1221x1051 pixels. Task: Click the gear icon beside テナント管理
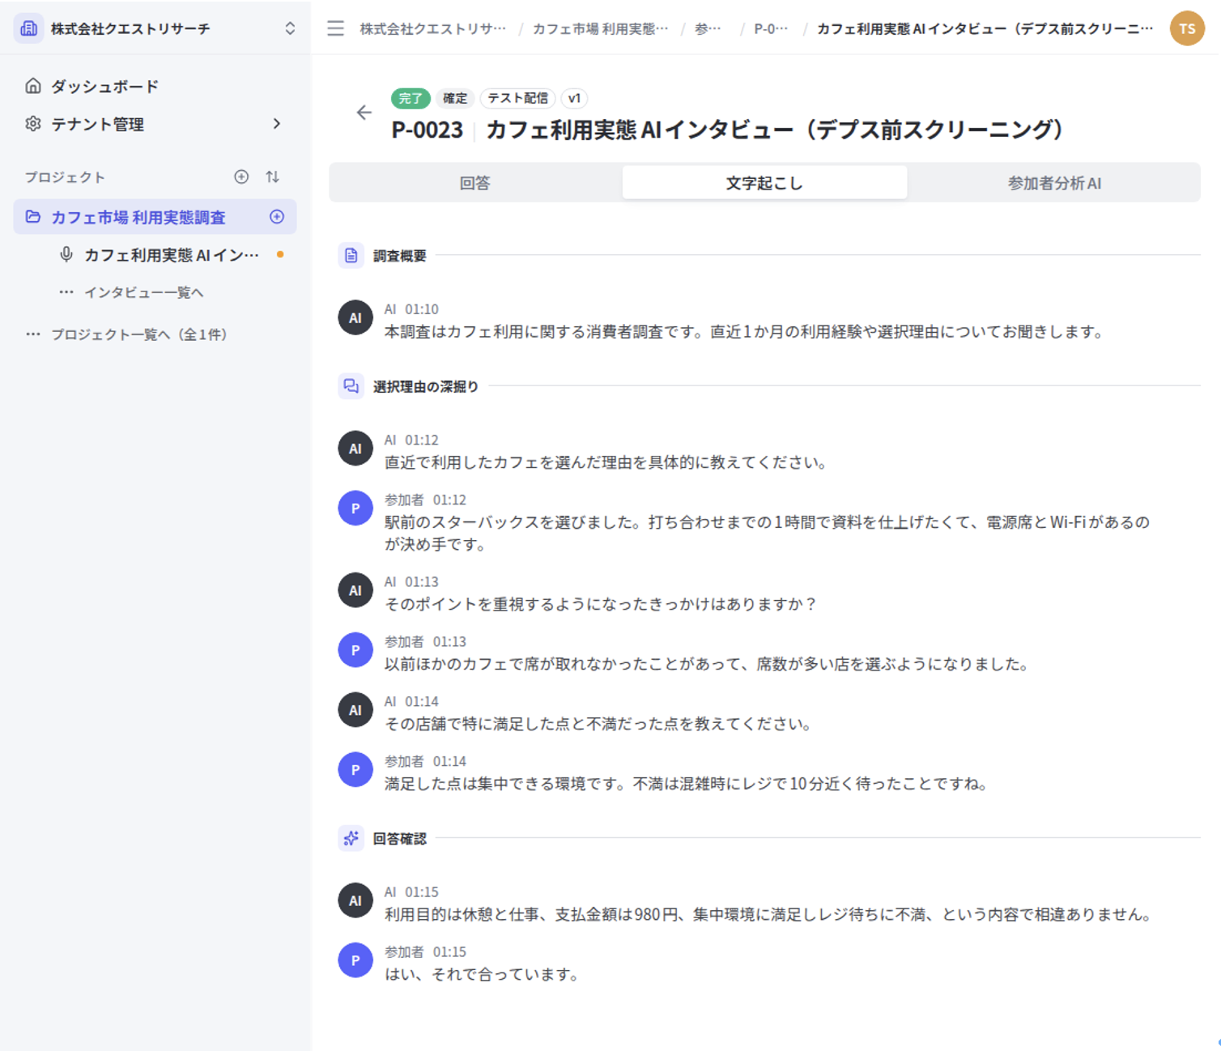click(x=33, y=124)
